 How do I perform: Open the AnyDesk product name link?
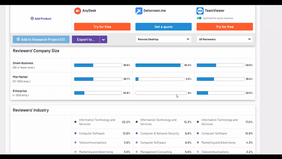pyautogui.click(x=89, y=11)
